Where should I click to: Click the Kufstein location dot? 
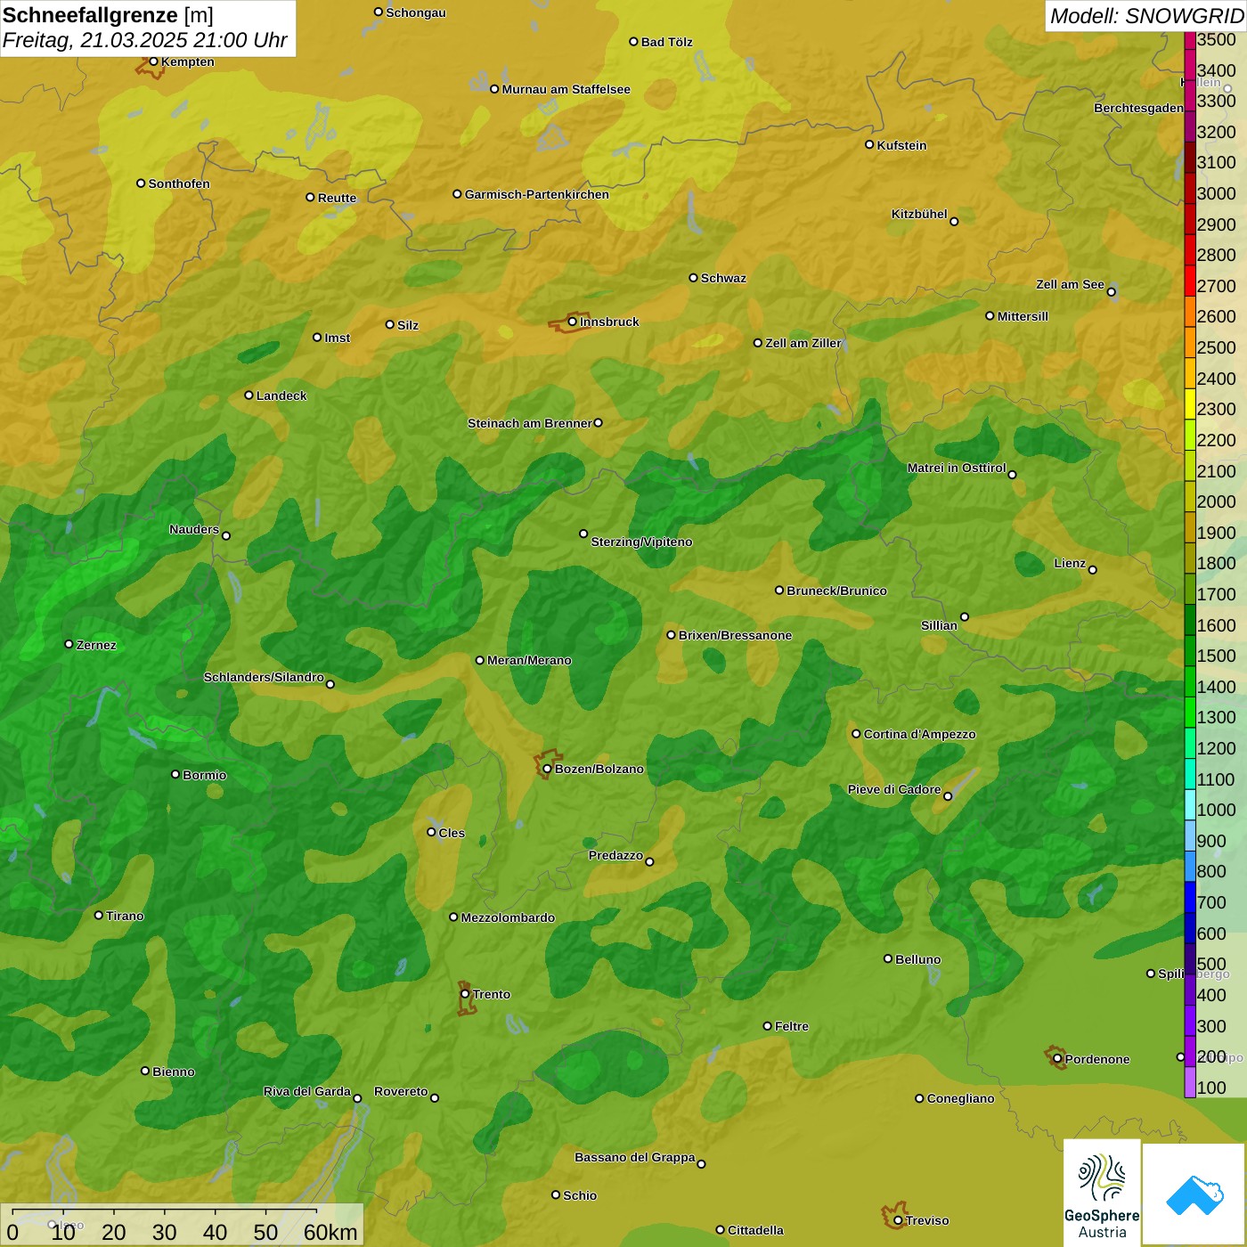tap(869, 144)
